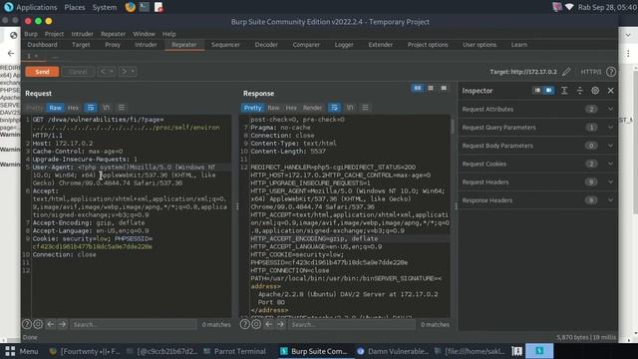Toggle request word wrap icon
This screenshot has width=638, height=359.
(91, 108)
